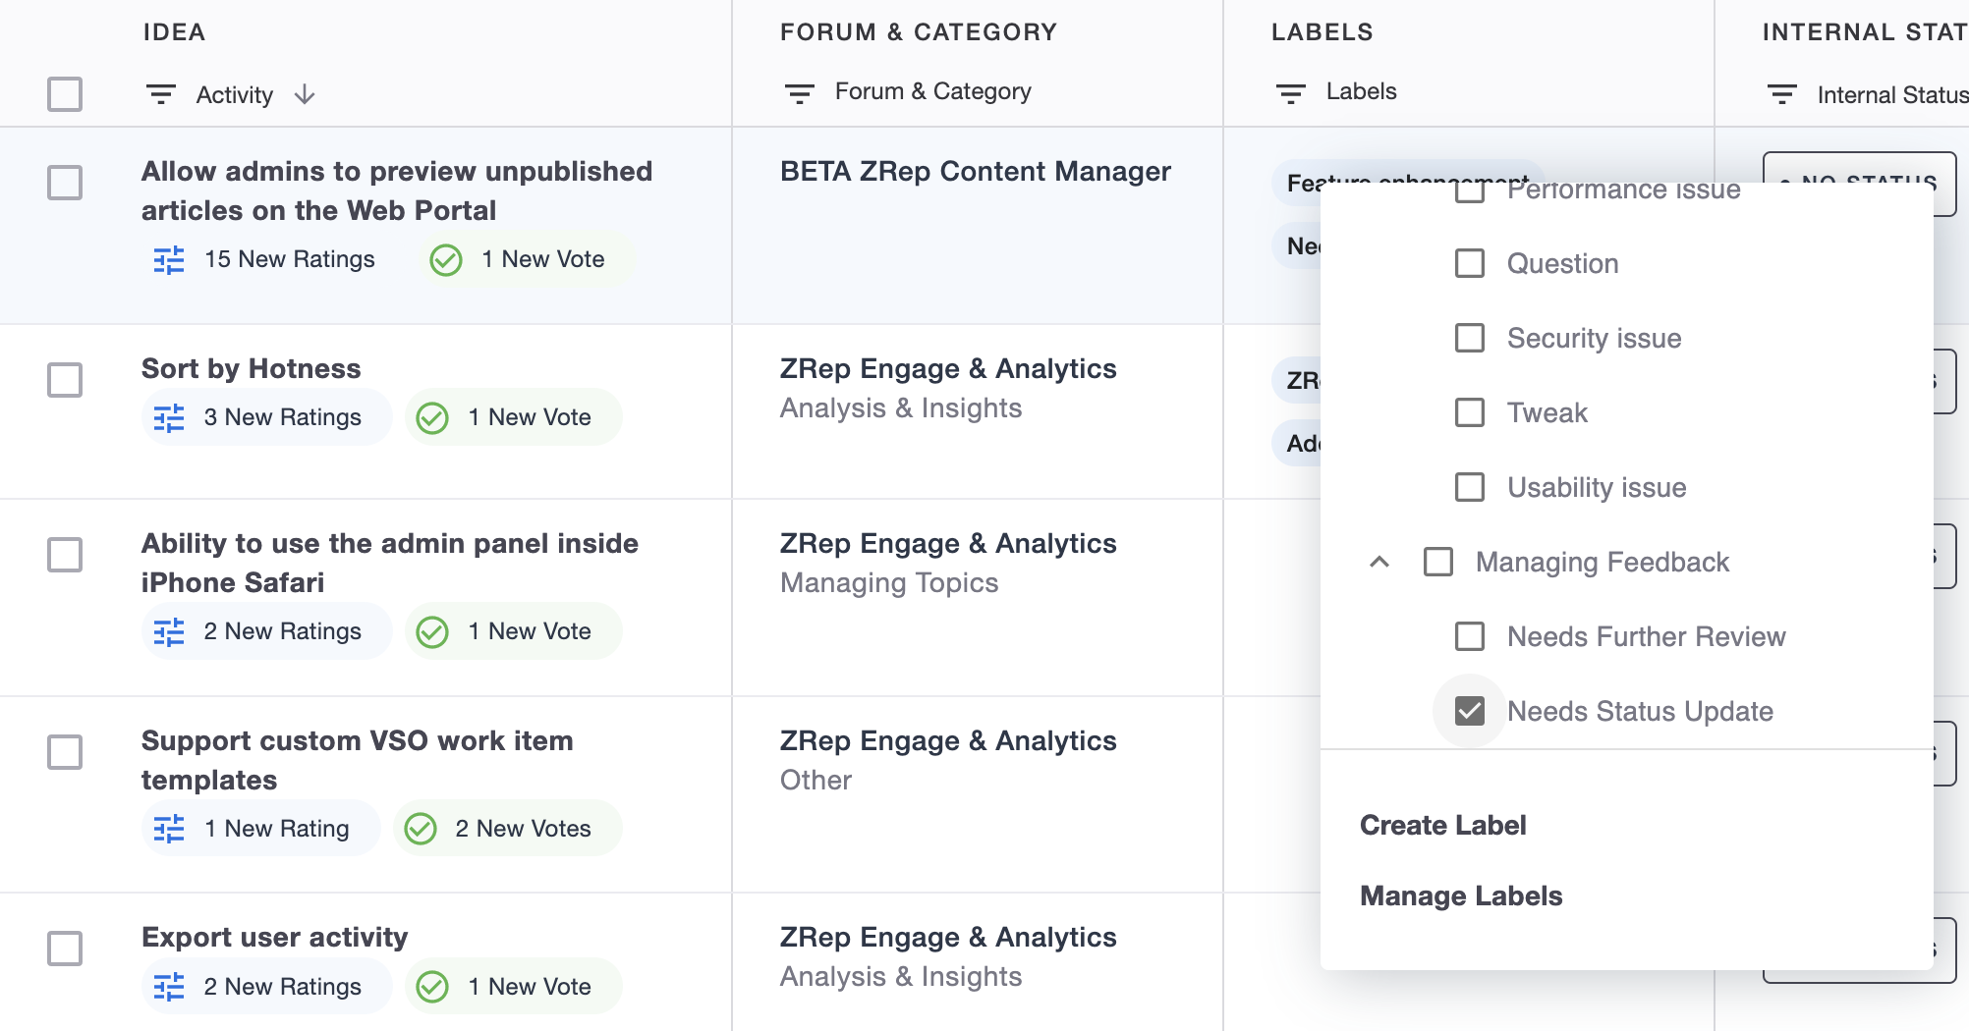The height and width of the screenshot is (1031, 1969).
Task: Check the Security issue label
Action: coord(1469,338)
